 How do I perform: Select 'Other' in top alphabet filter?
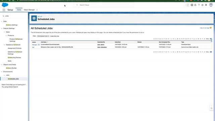(x=207, y=39)
